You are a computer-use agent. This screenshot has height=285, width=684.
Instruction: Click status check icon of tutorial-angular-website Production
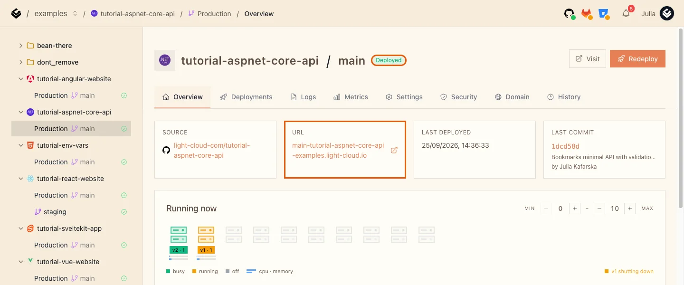(x=124, y=95)
